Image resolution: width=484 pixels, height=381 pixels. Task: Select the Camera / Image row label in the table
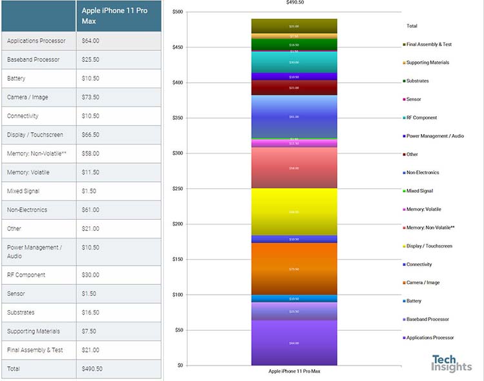tap(28, 97)
